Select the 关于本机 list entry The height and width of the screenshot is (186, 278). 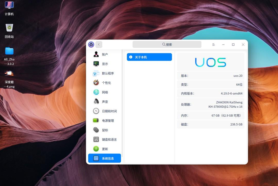click(149, 57)
